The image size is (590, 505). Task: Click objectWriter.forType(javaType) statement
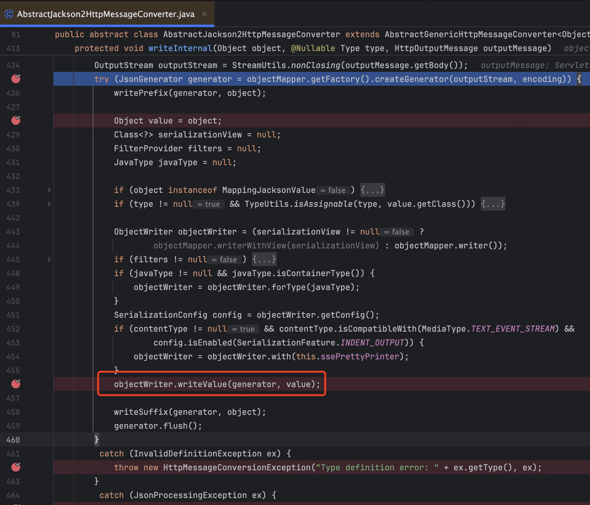click(246, 287)
